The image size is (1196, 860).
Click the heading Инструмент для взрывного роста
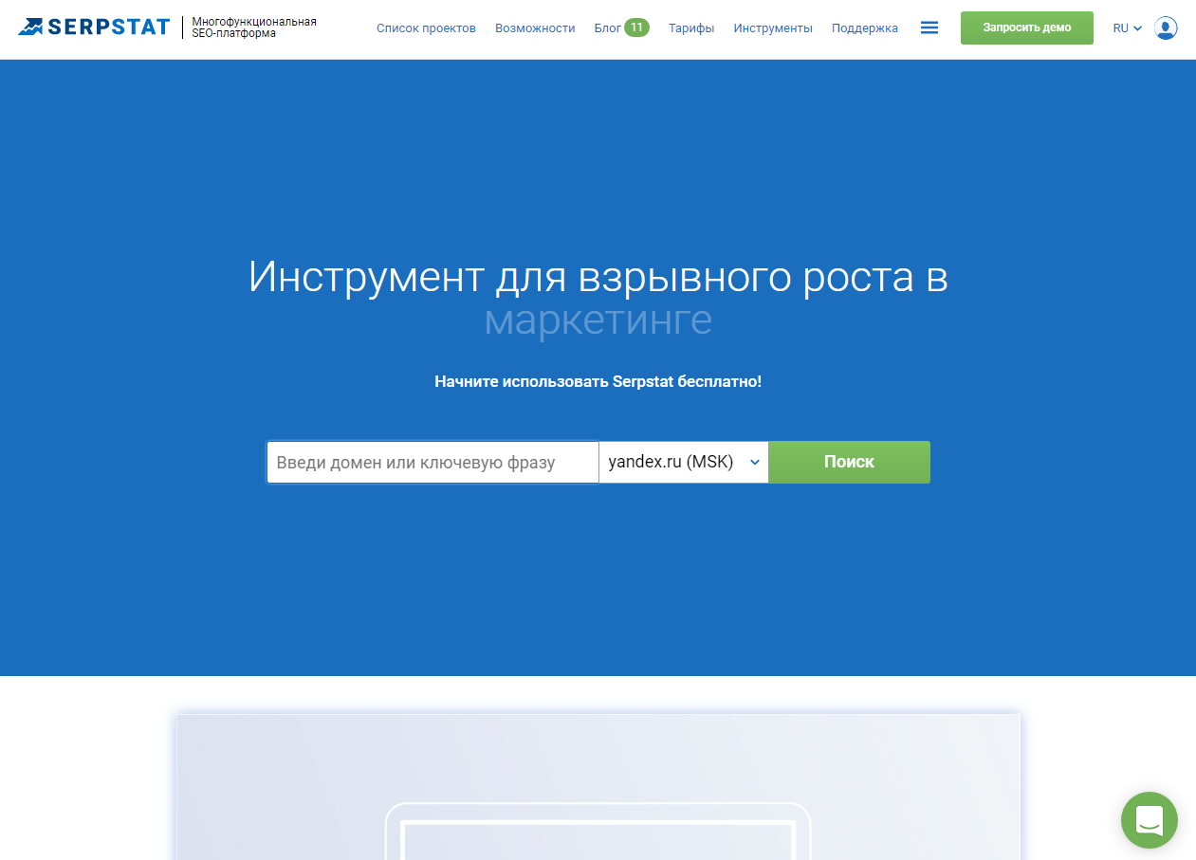pyautogui.click(x=598, y=277)
